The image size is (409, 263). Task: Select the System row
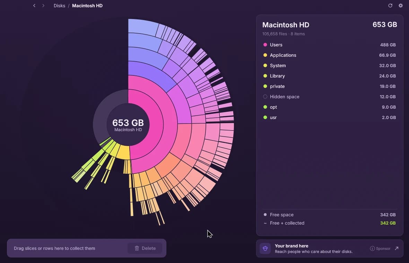point(329,66)
